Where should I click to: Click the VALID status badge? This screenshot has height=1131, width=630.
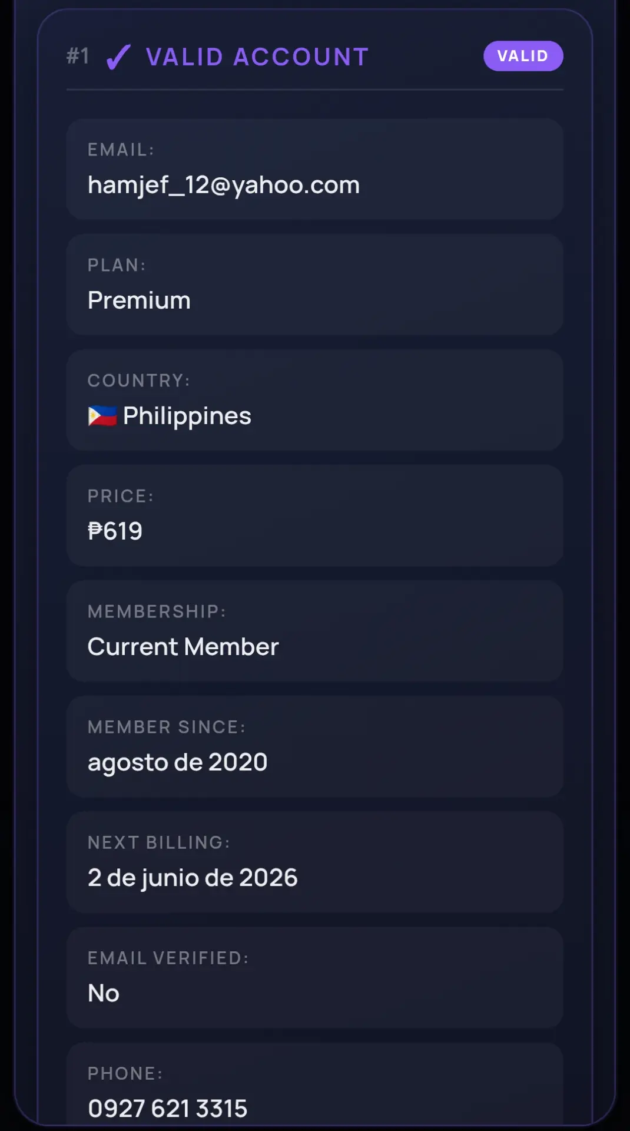tap(523, 56)
